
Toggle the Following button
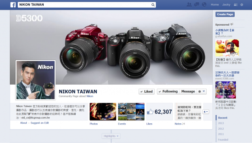[168, 91]
